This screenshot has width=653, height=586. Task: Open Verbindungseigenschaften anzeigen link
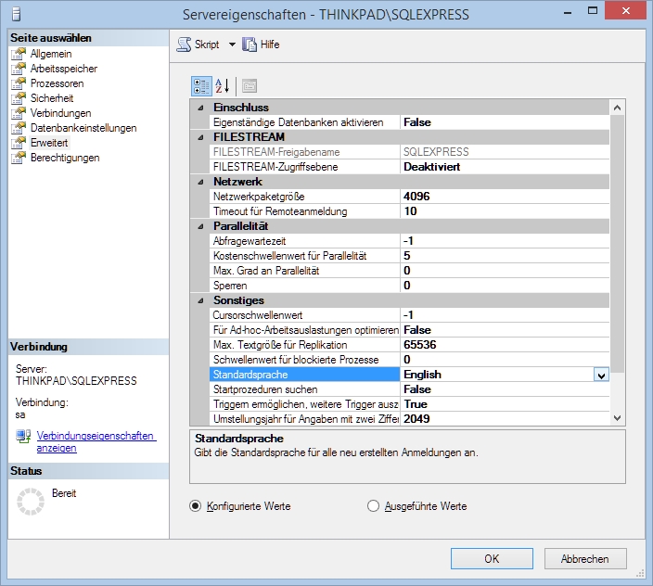click(x=96, y=441)
